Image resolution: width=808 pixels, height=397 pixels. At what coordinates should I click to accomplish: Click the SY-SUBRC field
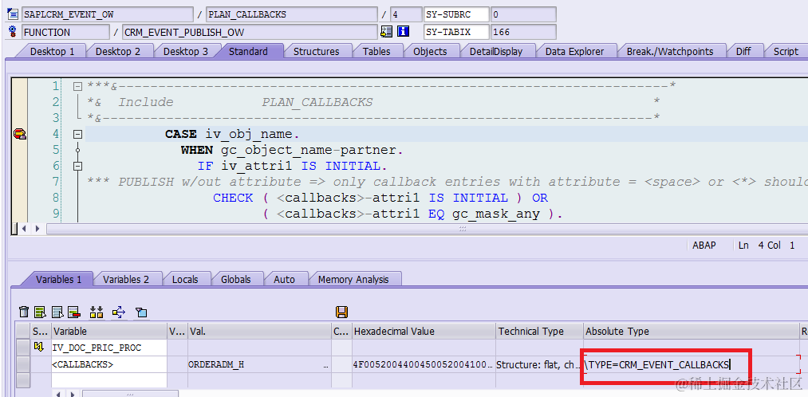pos(456,14)
